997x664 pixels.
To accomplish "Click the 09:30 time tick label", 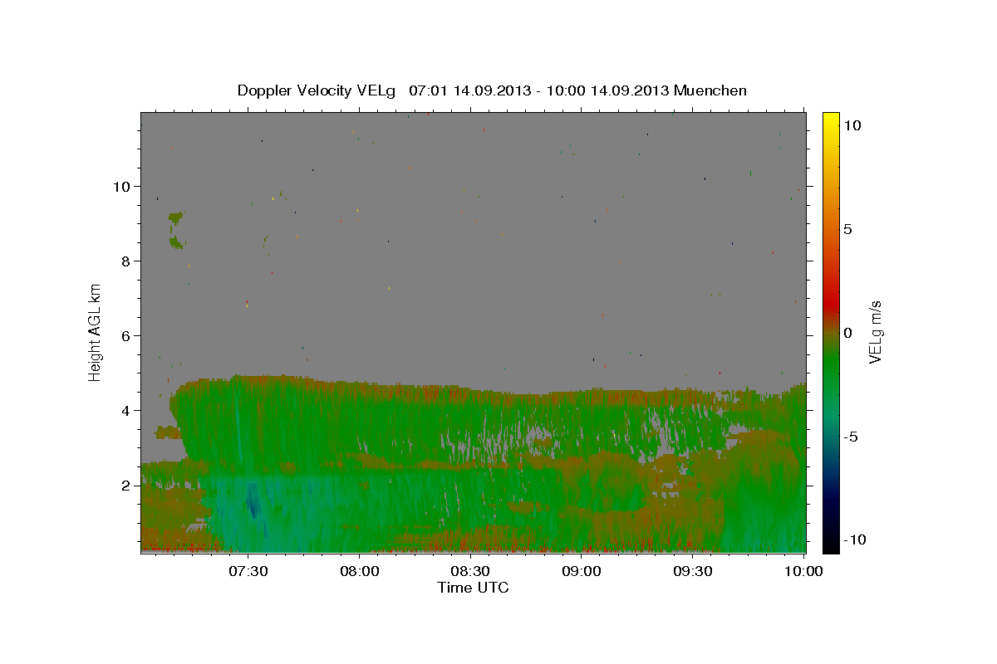I will point(693,571).
